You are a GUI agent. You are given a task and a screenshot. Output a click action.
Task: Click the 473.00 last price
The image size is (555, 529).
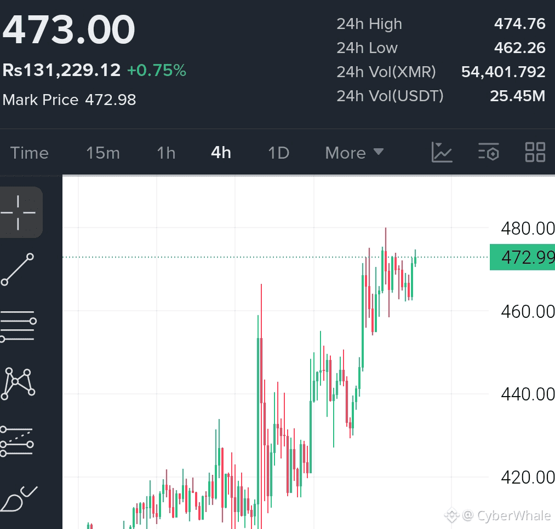pyautogui.click(x=68, y=30)
